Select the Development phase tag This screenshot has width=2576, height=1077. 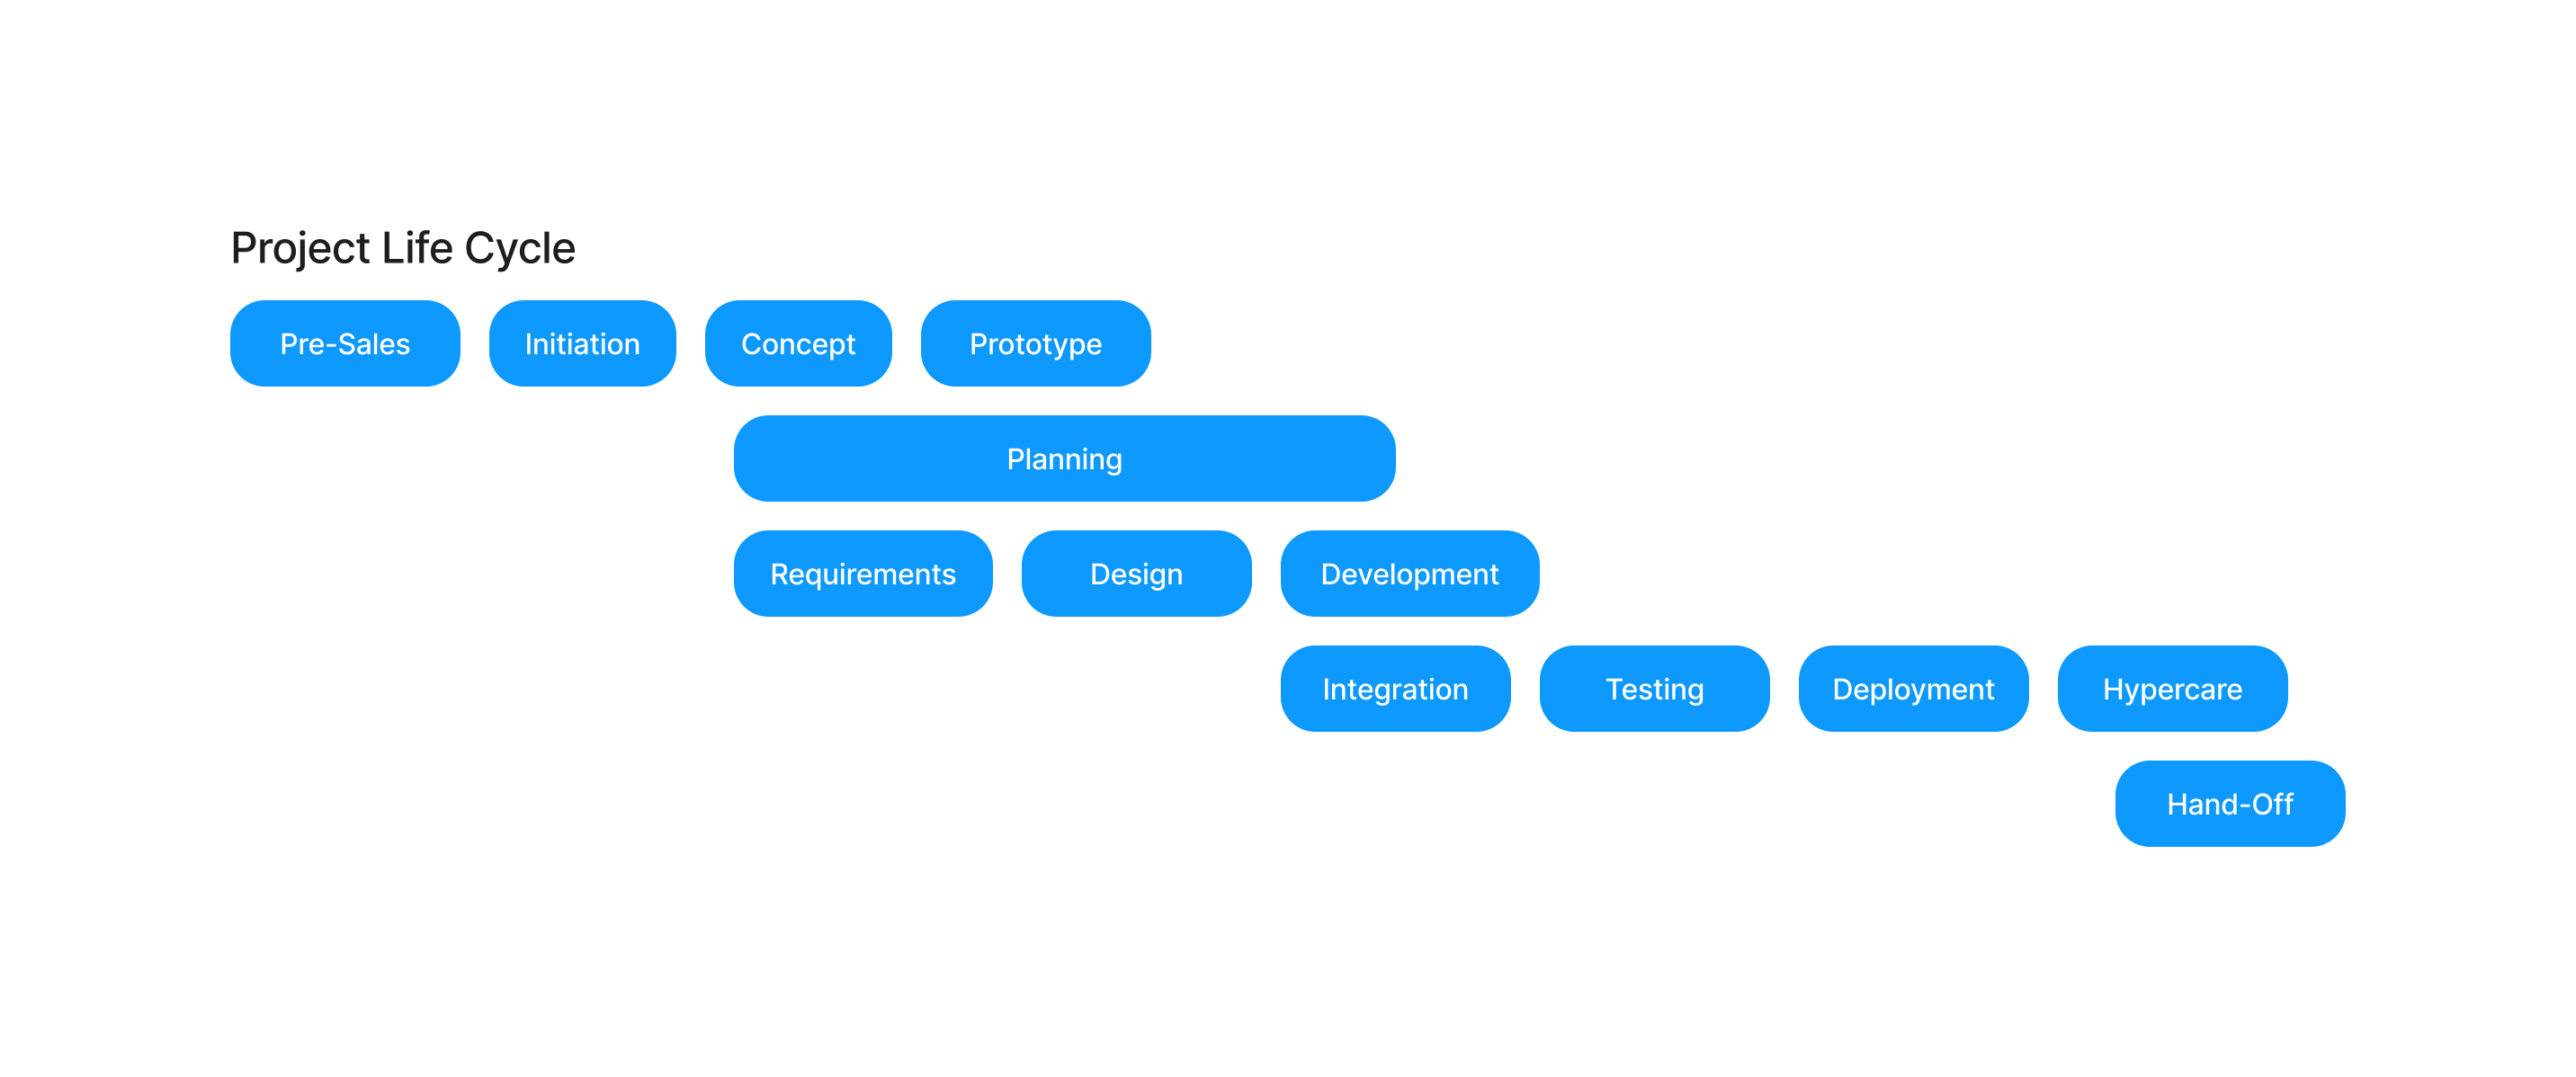[x=1408, y=573]
